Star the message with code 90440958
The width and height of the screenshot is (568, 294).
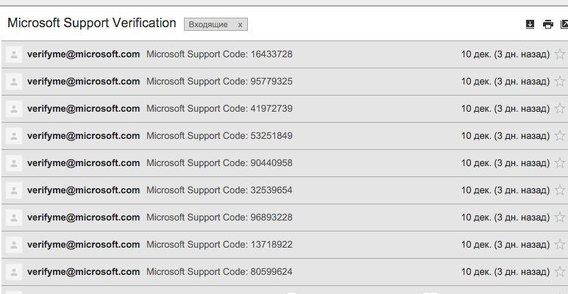(559, 163)
